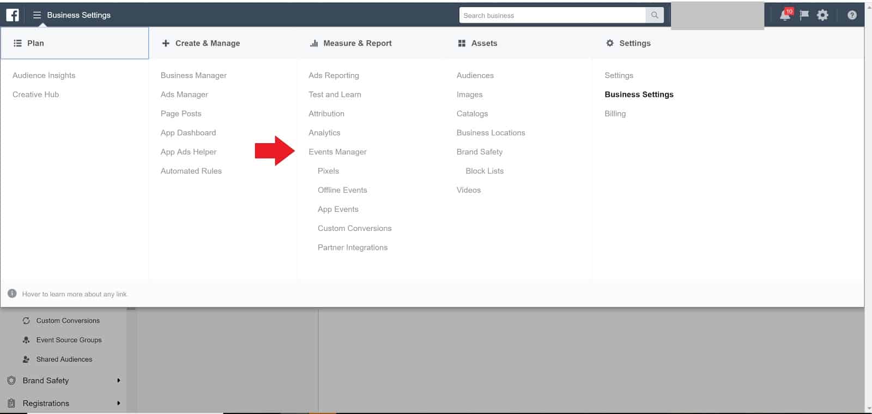The height and width of the screenshot is (414, 872).
Task: Open Audience Insights
Action: pos(44,75)
